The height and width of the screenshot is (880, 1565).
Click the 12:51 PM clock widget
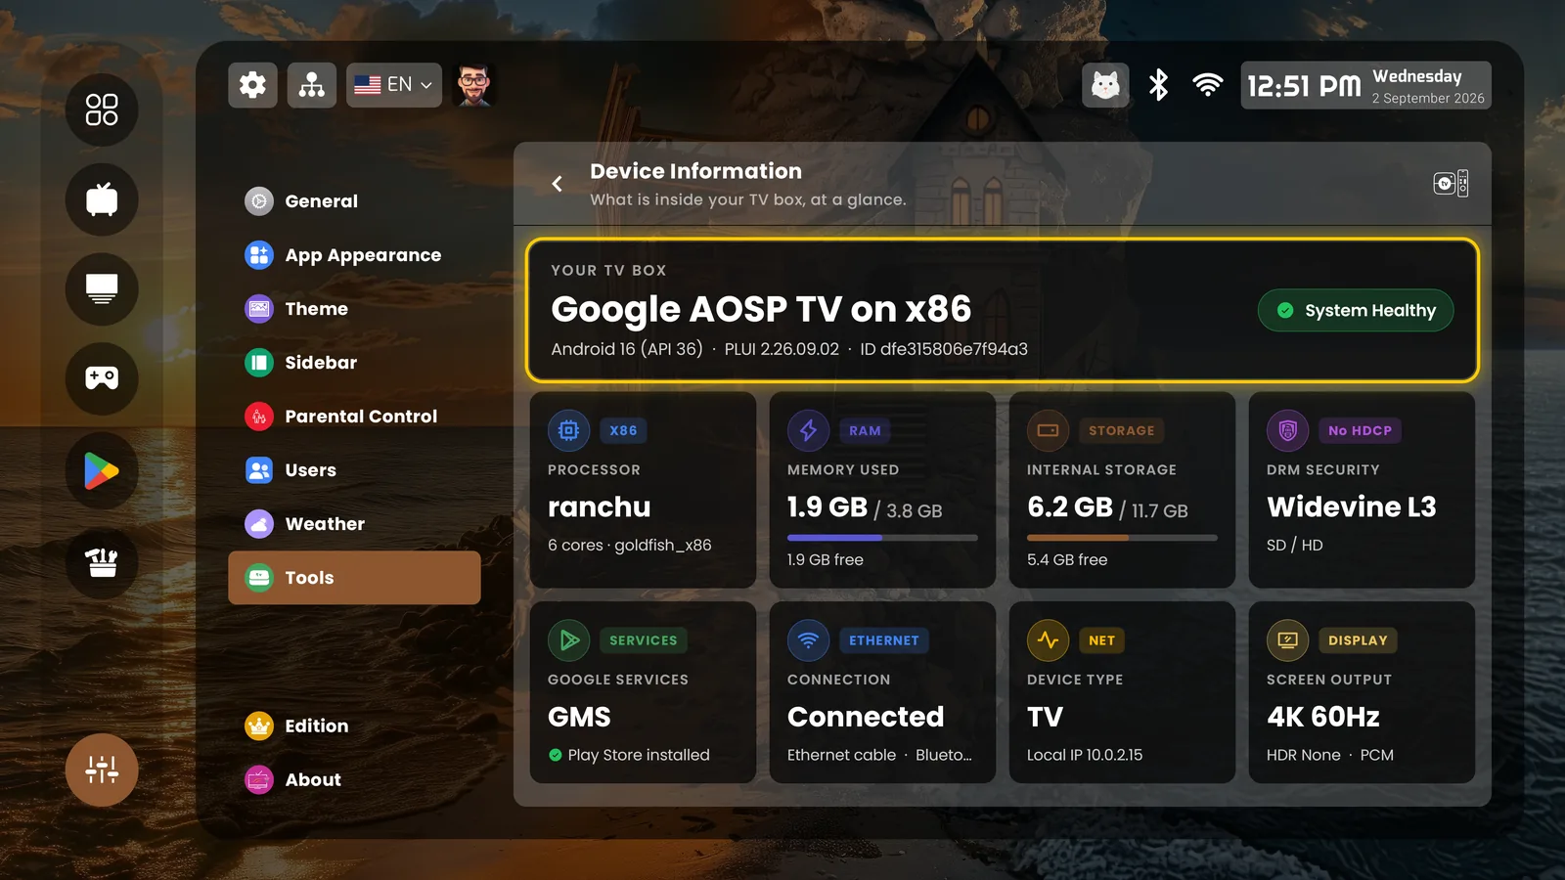coord(1365,86)
